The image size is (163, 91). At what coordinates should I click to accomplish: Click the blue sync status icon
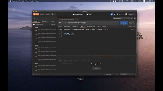112,14
